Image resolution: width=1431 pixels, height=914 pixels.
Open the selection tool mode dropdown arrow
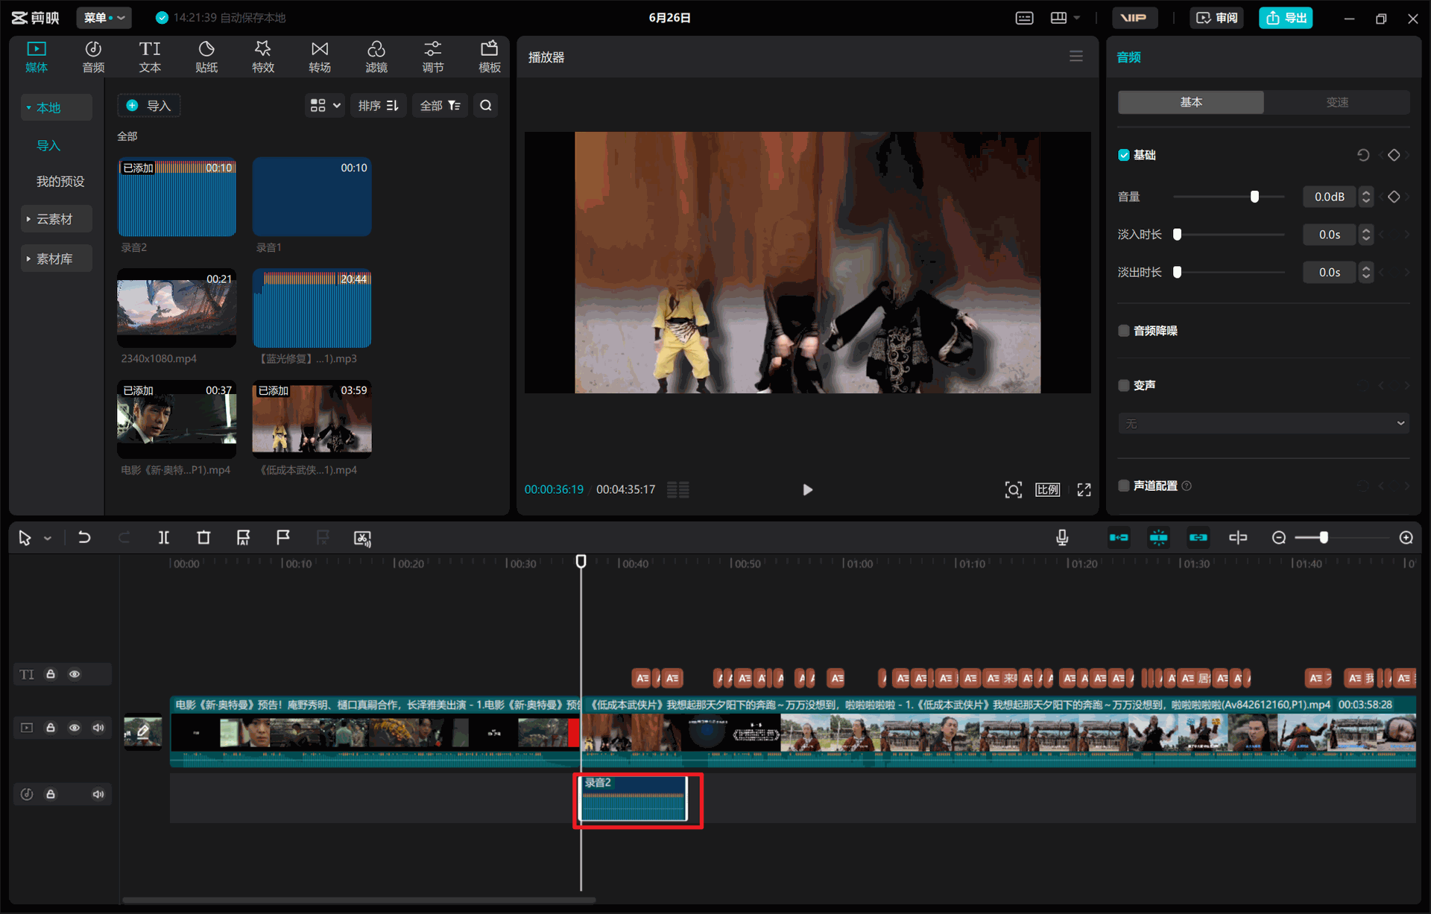tap(48, 539)
